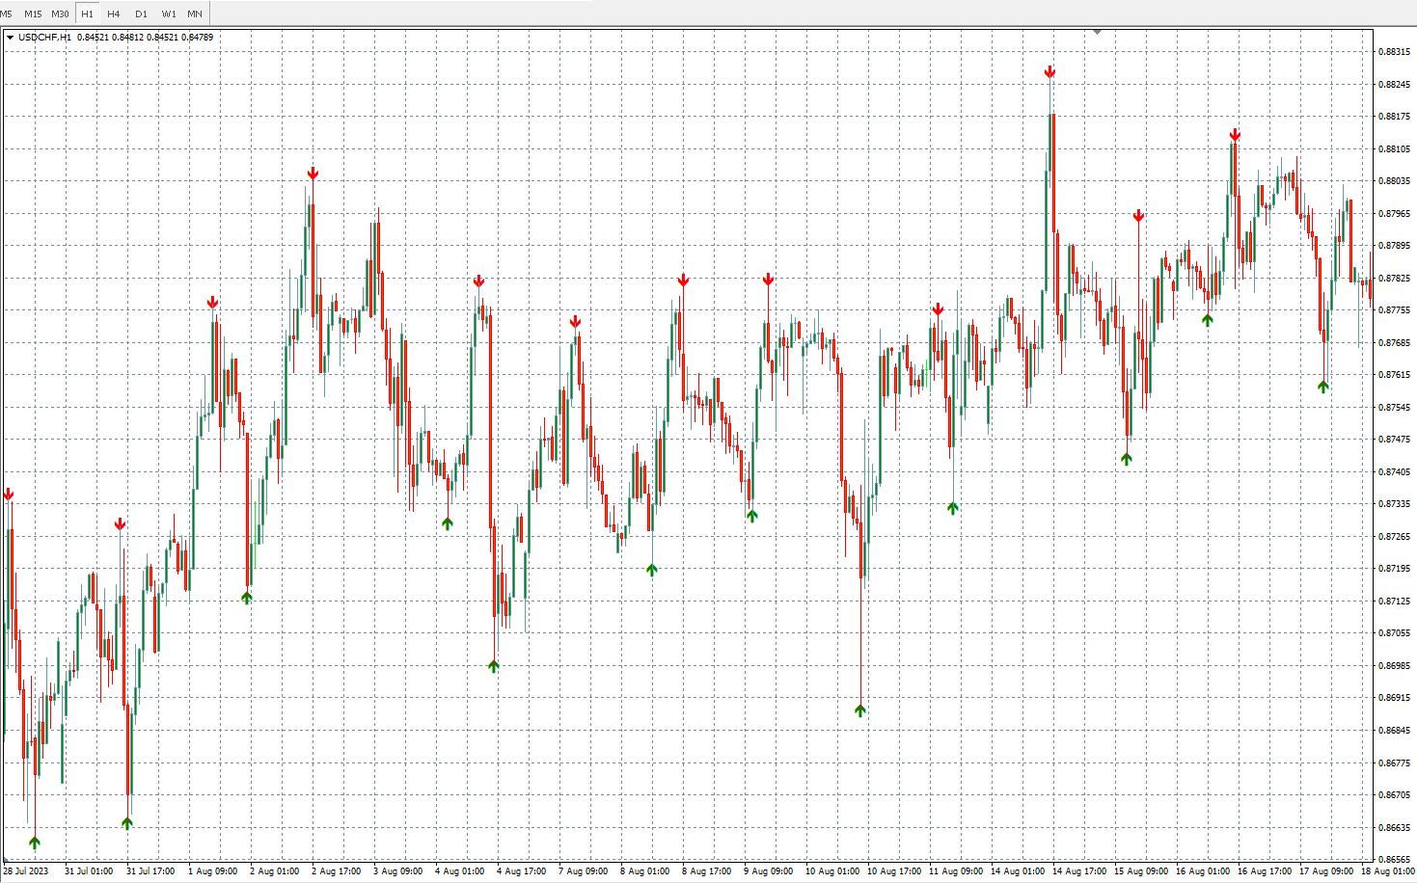Click price label 0.86775 on the axis

tap(1393, 763)
